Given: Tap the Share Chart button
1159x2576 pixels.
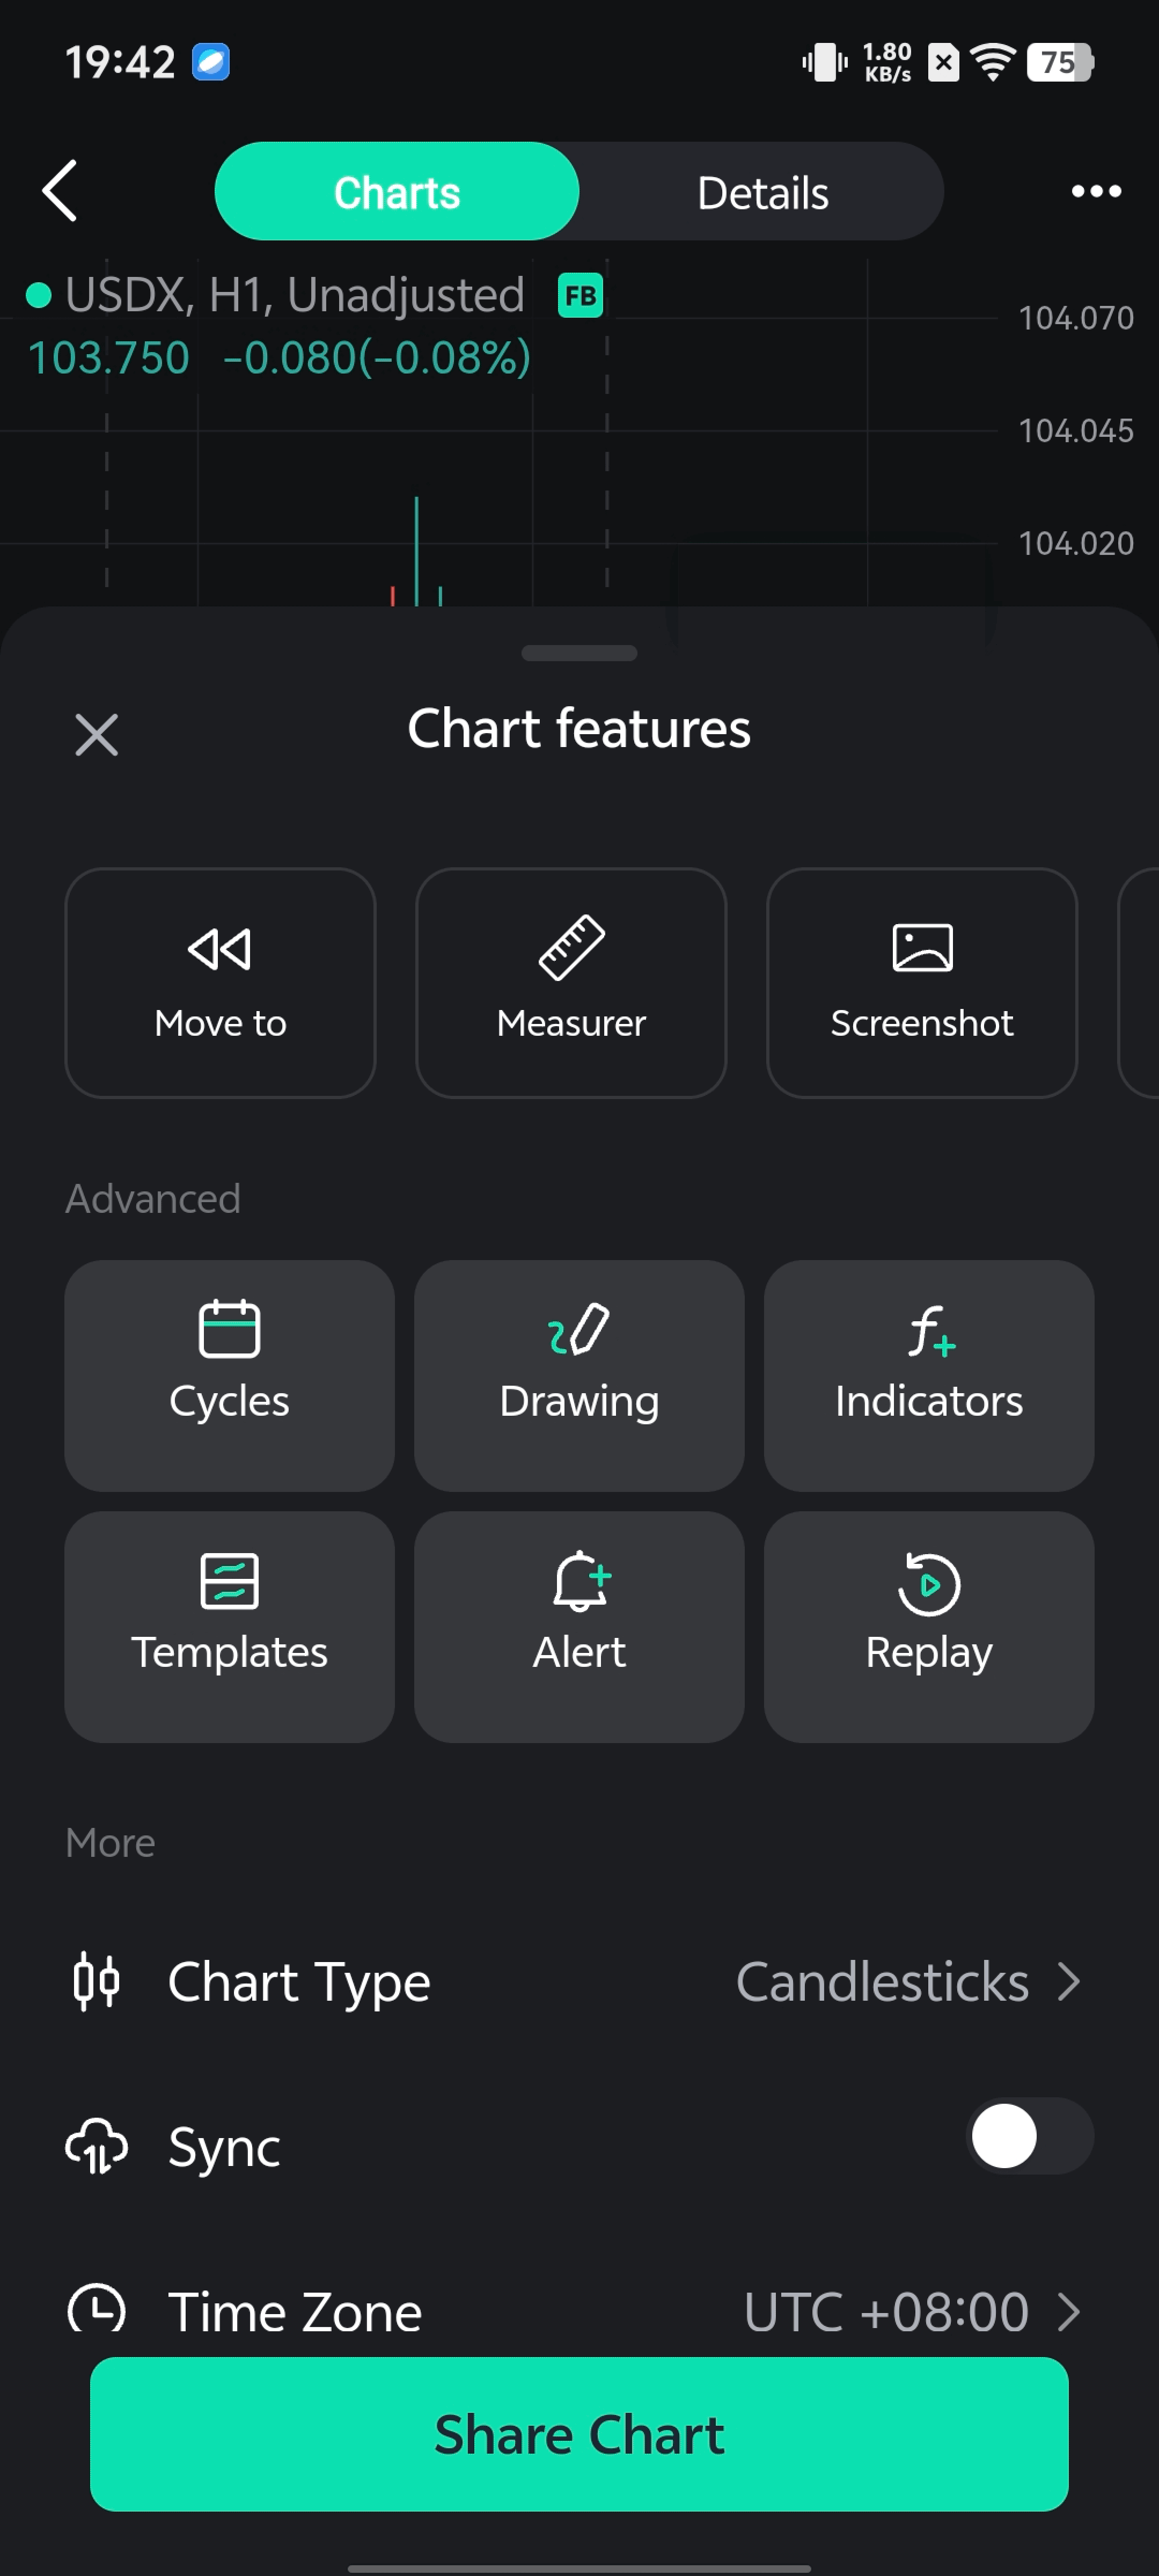Looking at the screenshot, I should [579, 2434].
